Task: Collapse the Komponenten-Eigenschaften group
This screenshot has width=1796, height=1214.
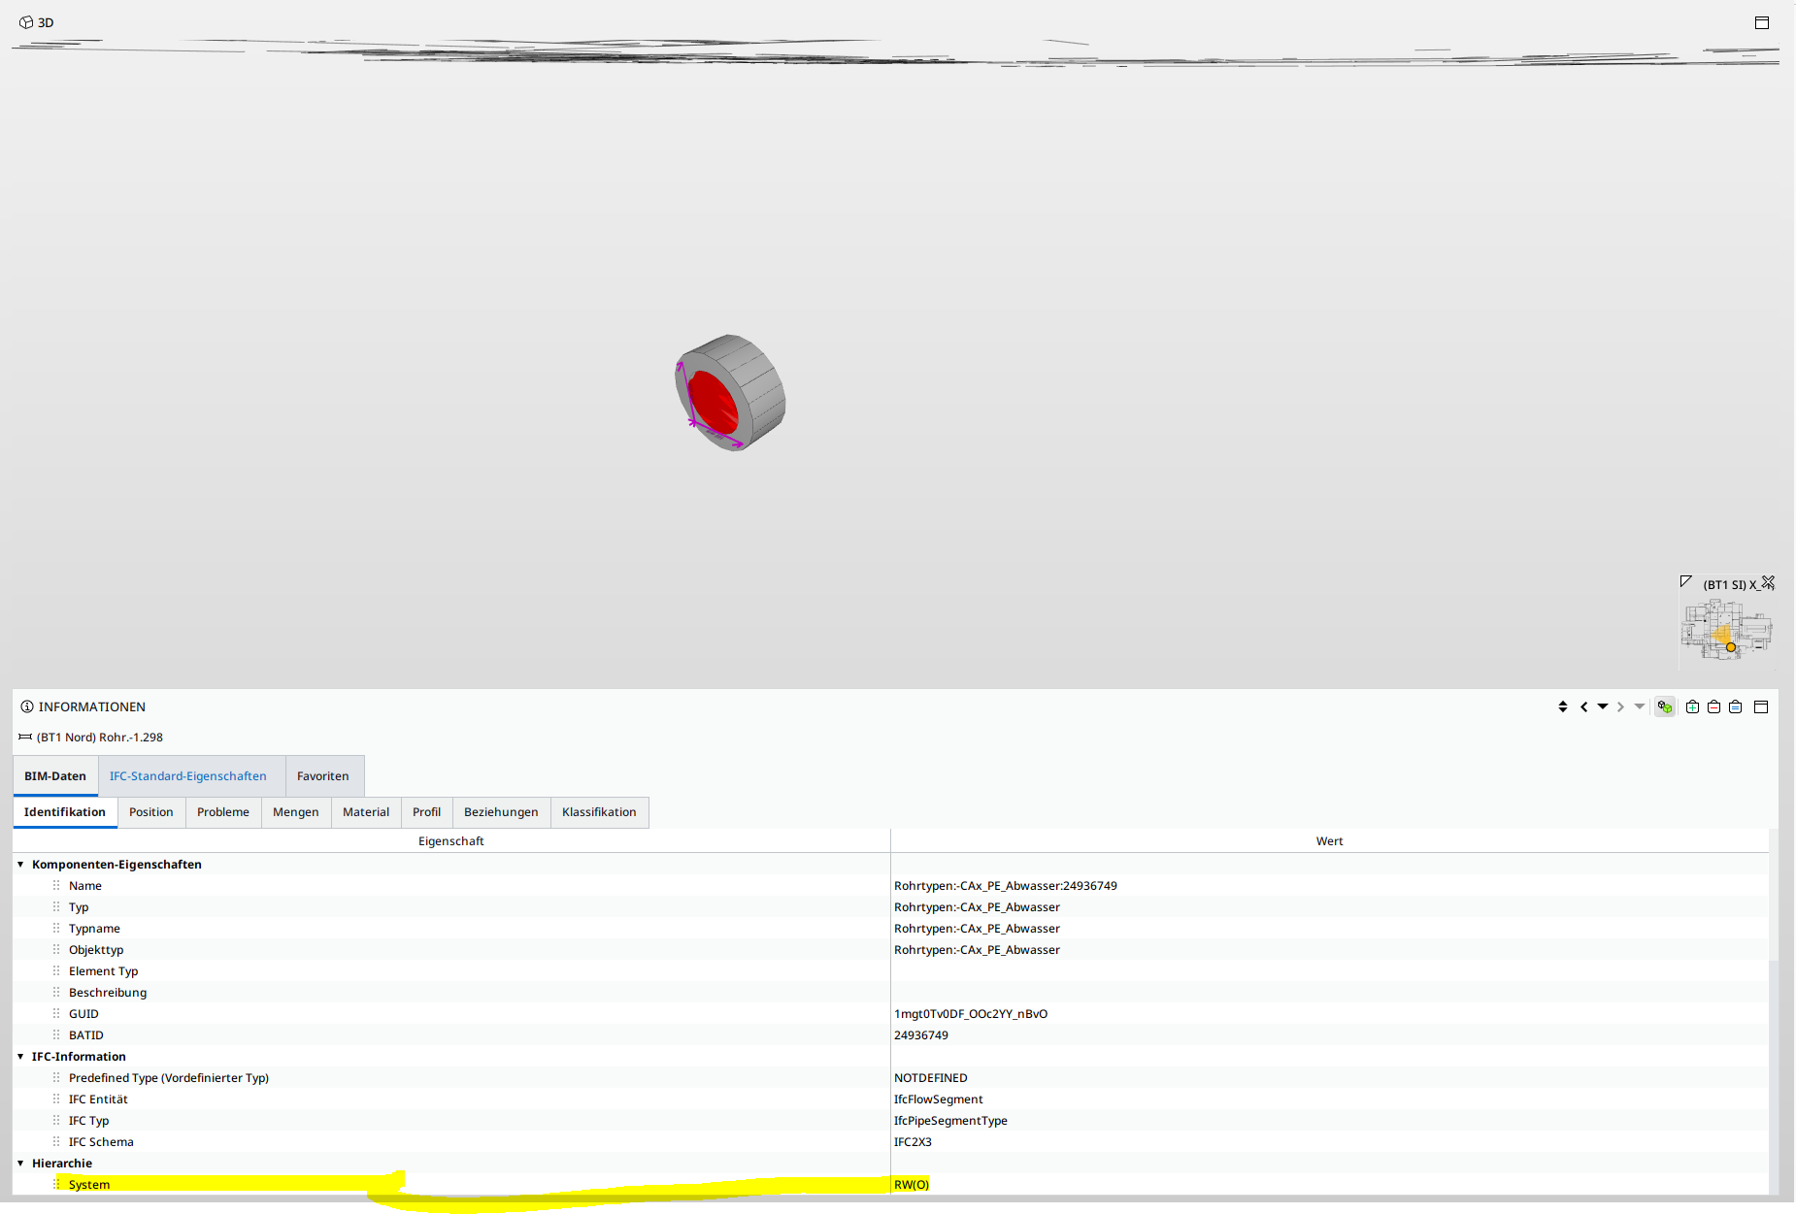Action: (21, 865)
